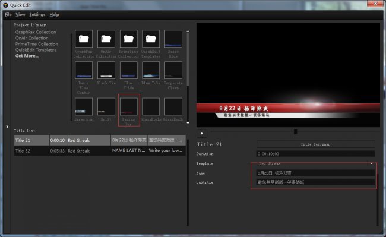
Task: Click the template list scroll up arrow
Action: coord(188,31)
